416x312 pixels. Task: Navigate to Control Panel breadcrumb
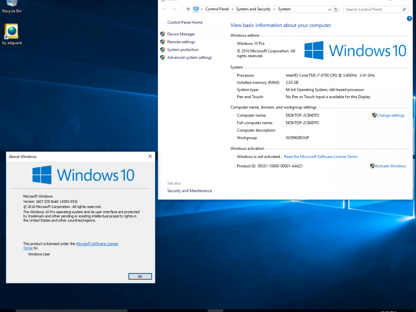coord(217,9)
